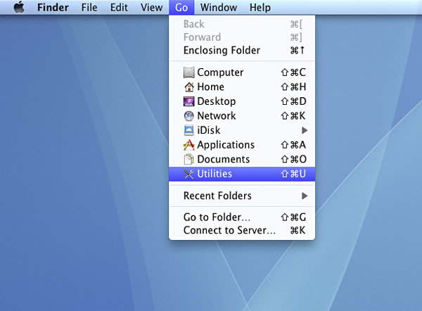Click the dimmed Back entry
422x311 pixels.
(x=242, y=24)
